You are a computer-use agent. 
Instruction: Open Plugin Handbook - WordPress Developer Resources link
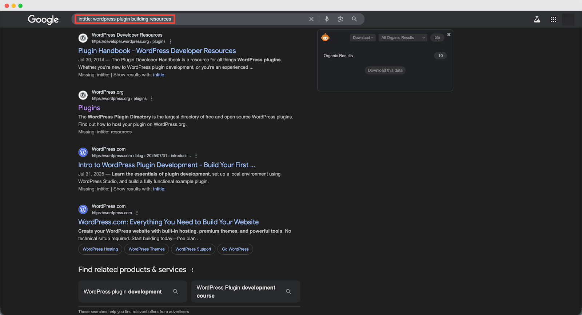pos(157,51)
